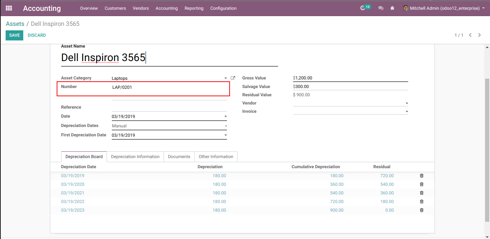Click the Accounting app title
490x239 pixels.
(42, 8)
